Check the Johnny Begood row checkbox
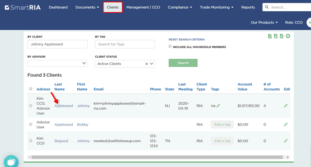The height and width of the screenshot is (167, 311). (x=31, y=140)
